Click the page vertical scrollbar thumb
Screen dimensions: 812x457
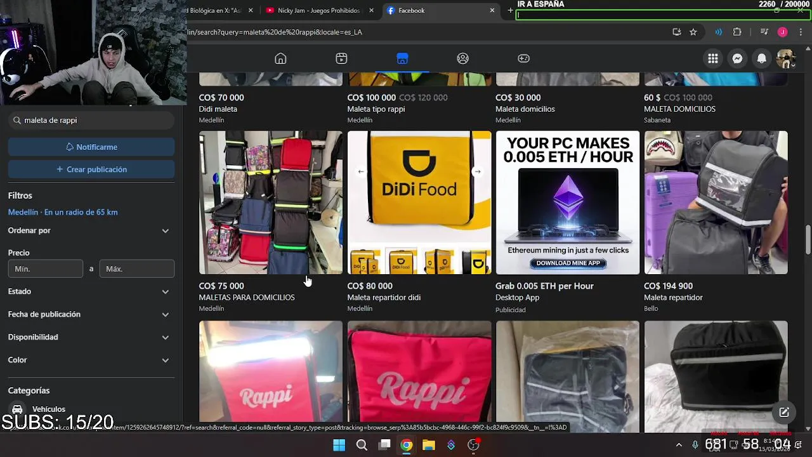click(x=808, y=239)
